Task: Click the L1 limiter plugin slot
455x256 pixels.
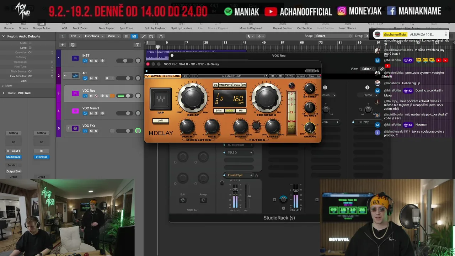Action: tap(41, 157)
